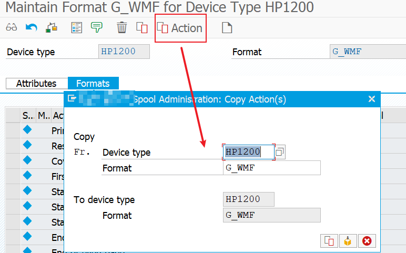
Task: Switch to the Attributes tab
Action: pyautogui.click(x=36, y=84)
